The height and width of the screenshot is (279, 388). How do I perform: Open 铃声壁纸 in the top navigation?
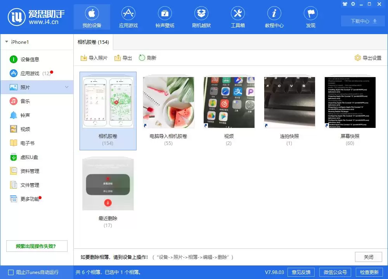coord(165,17)
